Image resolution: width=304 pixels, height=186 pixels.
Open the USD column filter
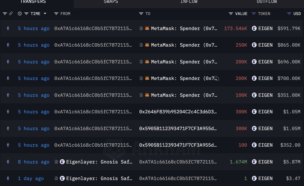point(289,14)
